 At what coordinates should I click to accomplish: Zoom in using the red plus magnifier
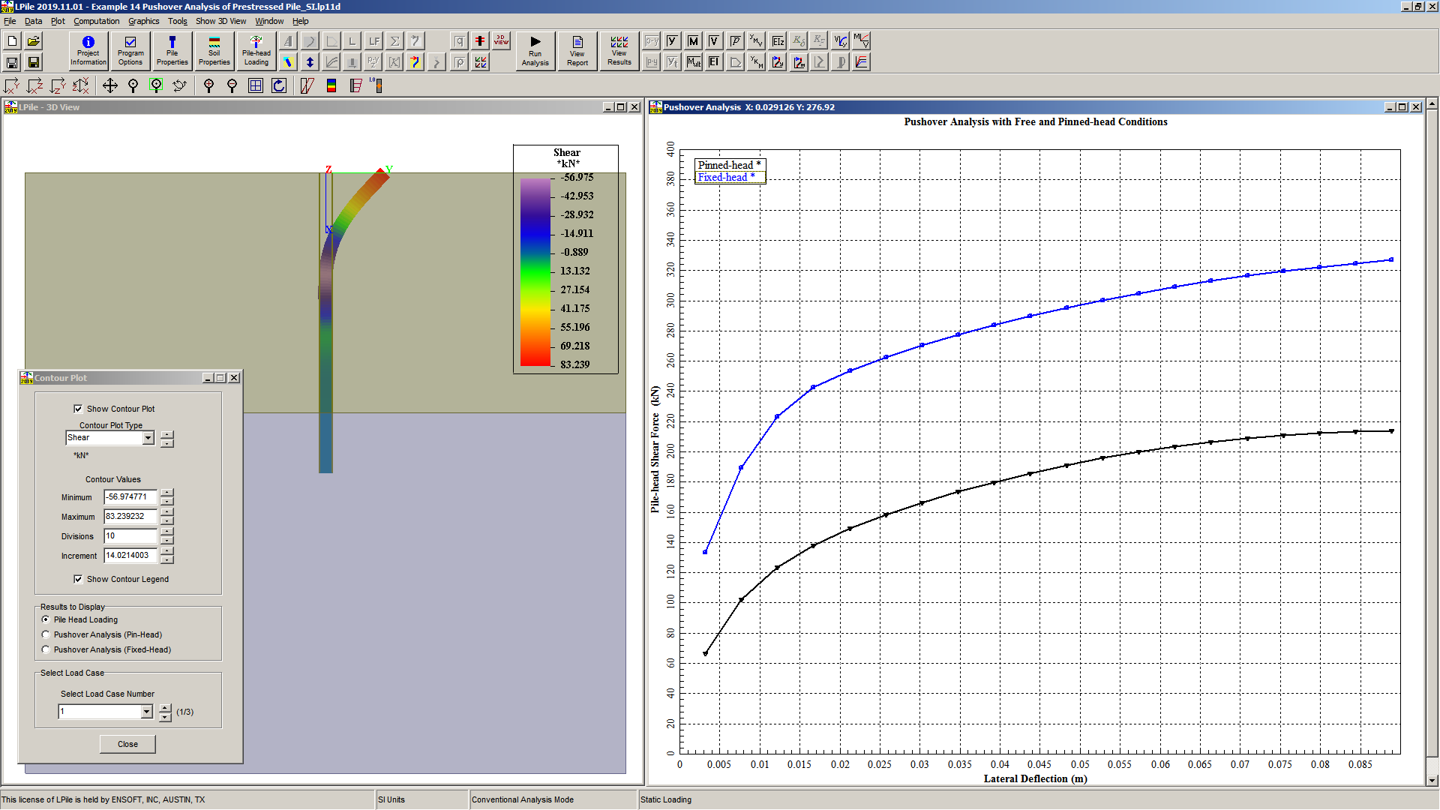[209, 85]
